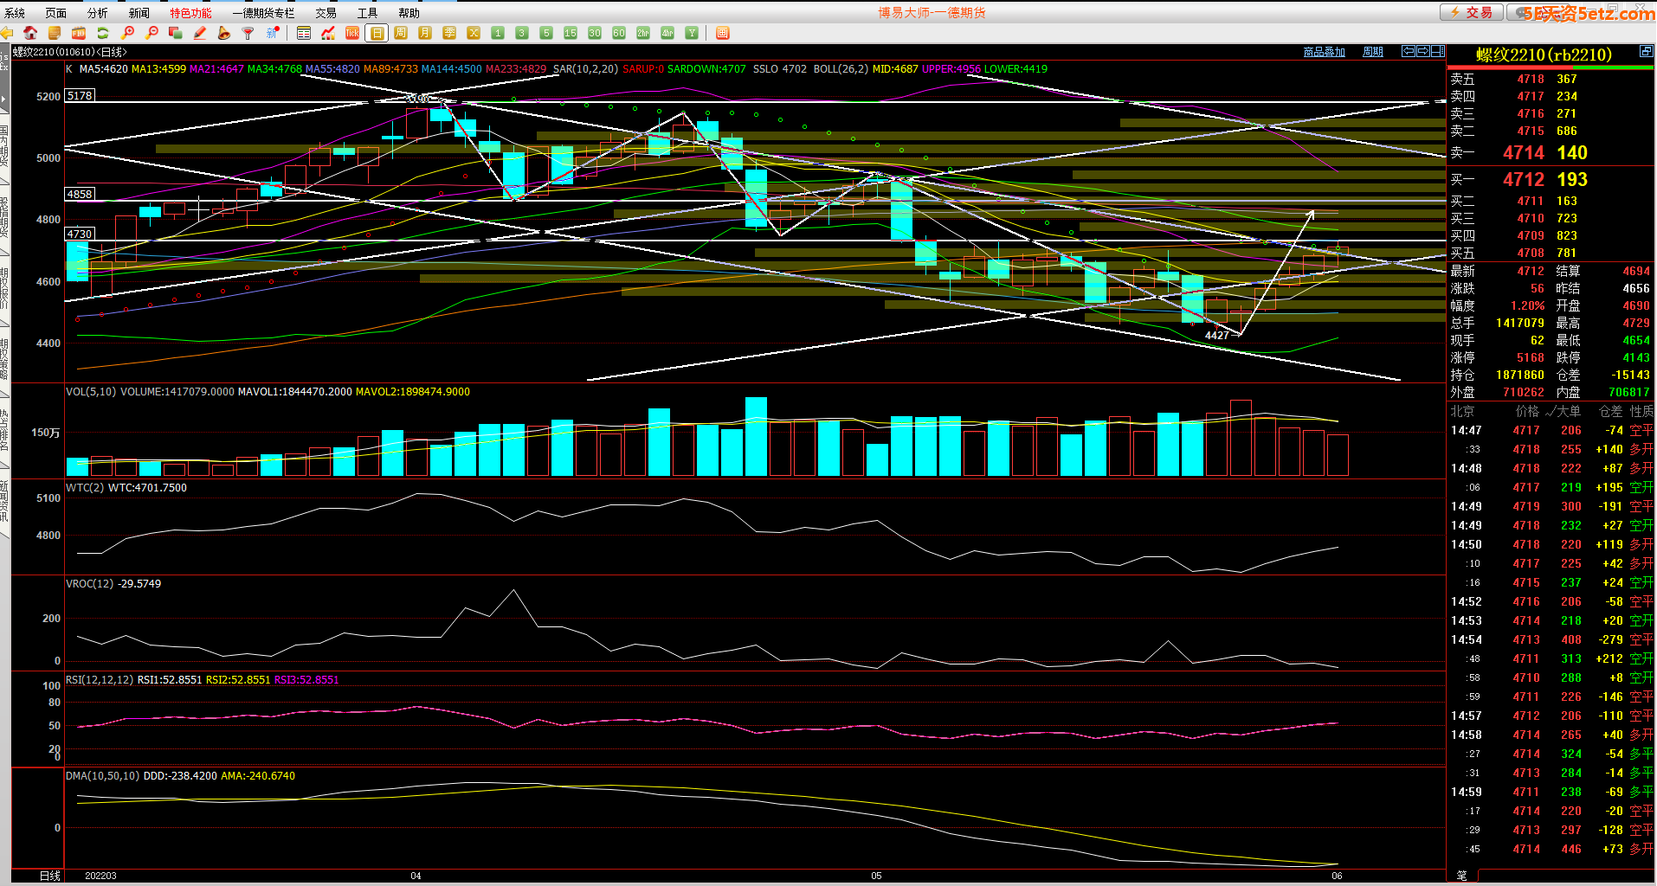Click the overlapping red-green windows icon
Image resolution: width=1657 pixels, height=886 pixels.
[x=176, y=33]
